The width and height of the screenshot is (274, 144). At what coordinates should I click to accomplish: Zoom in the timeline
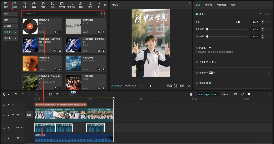(270, 94)
